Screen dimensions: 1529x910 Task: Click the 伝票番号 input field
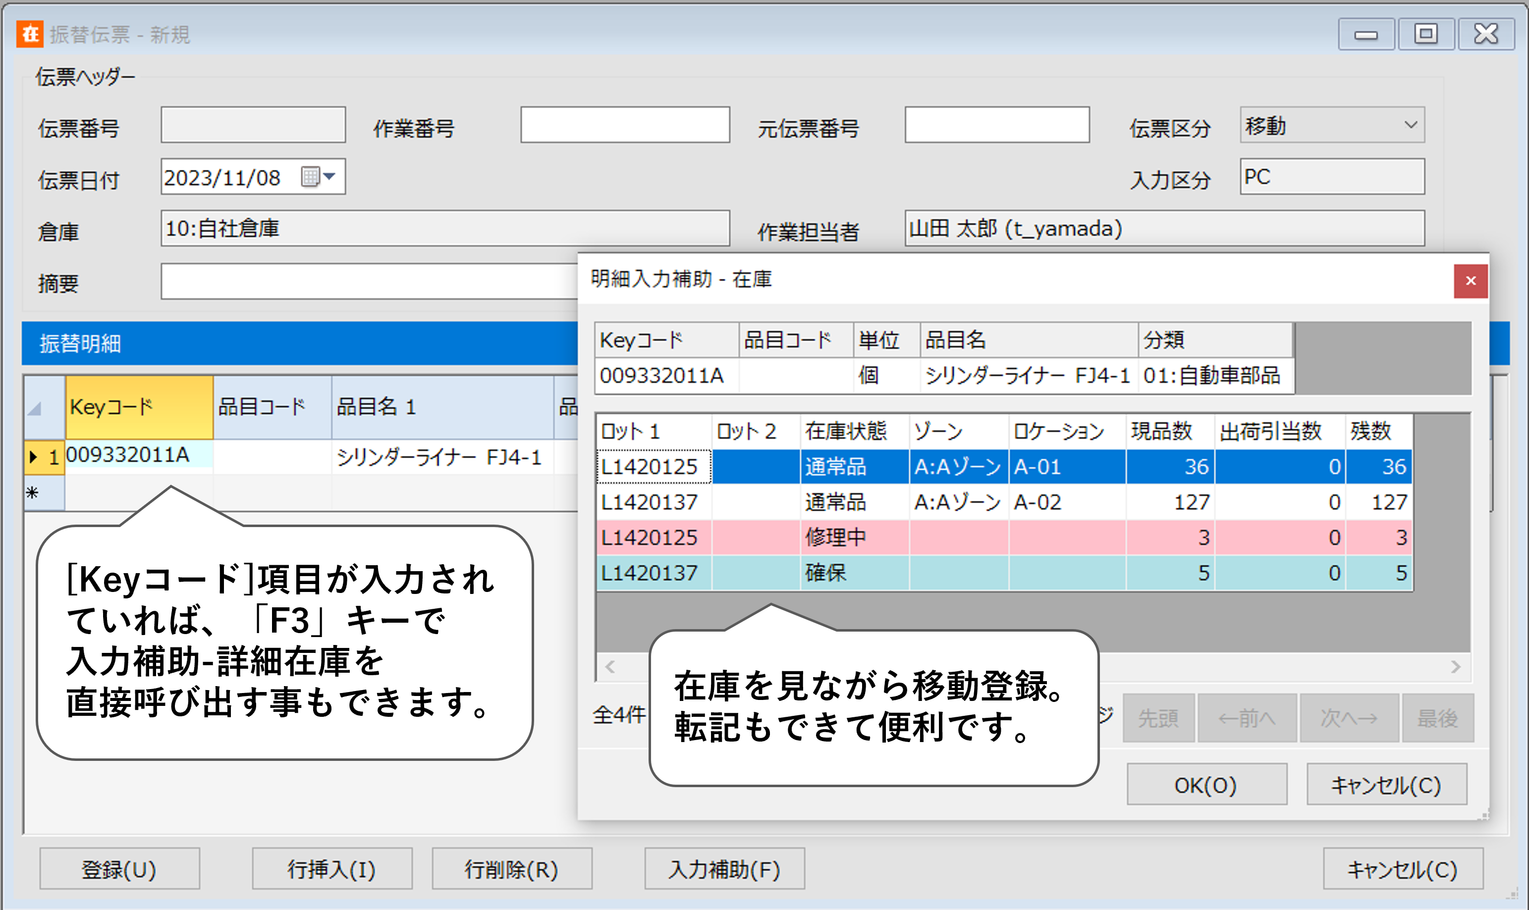(x=253, y=125)
